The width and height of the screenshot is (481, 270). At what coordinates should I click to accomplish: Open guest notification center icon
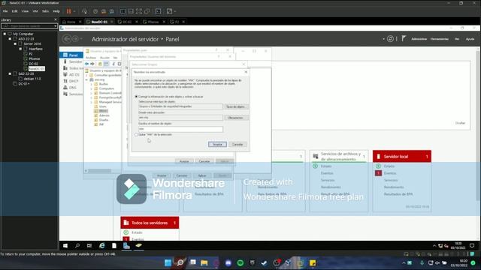click(472, 245)
